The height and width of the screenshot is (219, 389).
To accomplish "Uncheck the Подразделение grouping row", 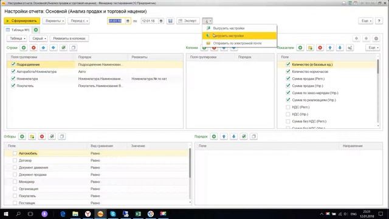I will click(13, 64).
